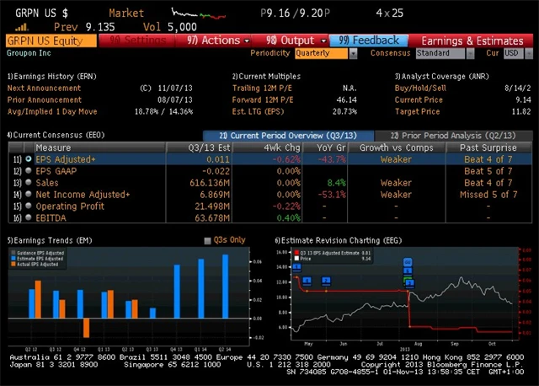
Task: Click the Next Announcement label
Action: point(44,88)
